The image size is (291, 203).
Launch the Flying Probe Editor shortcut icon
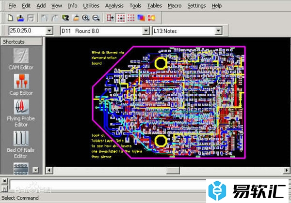[x=21, y=107]
